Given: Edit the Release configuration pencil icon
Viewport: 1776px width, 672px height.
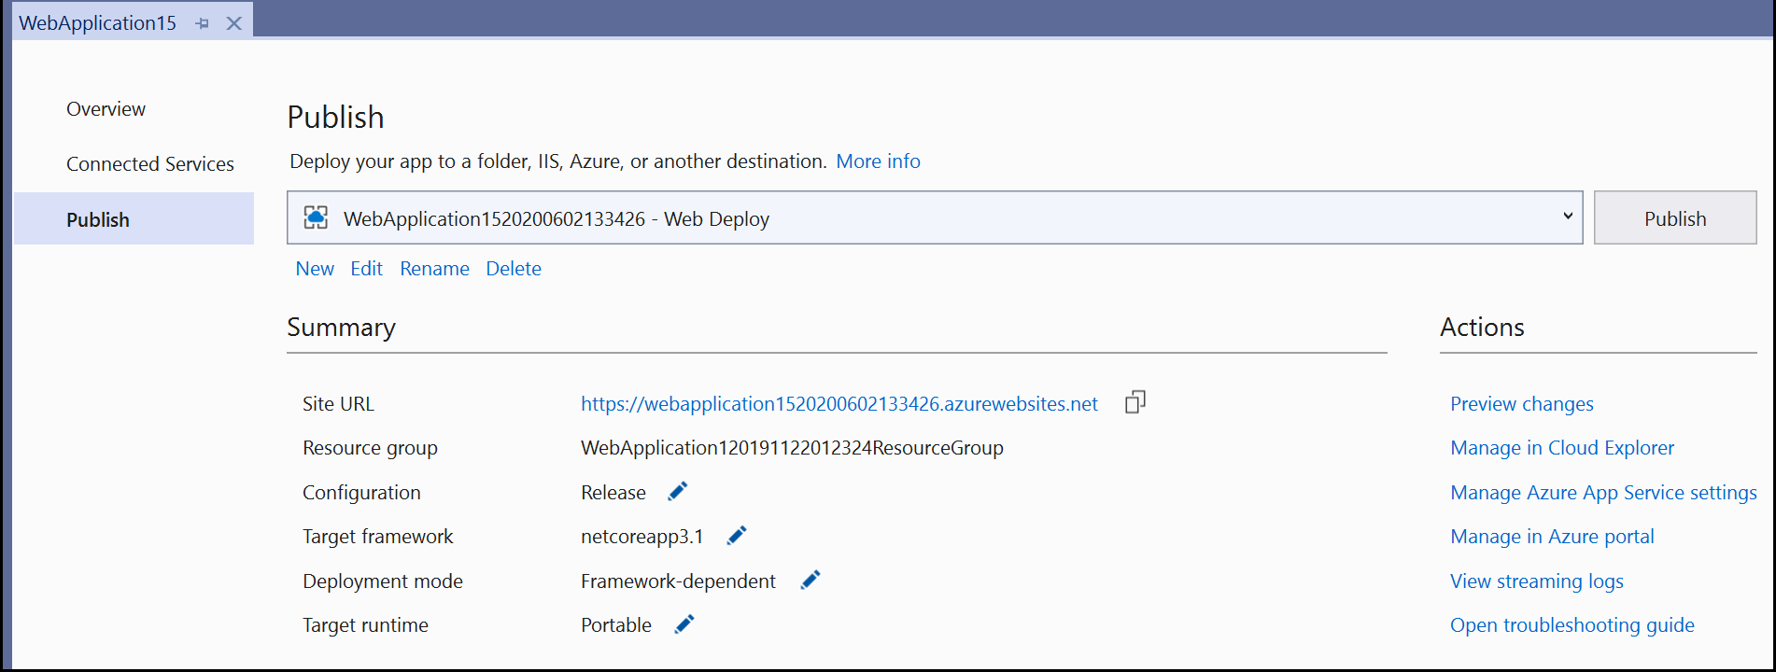Looking at the screenshot, I should coord(678,491).
